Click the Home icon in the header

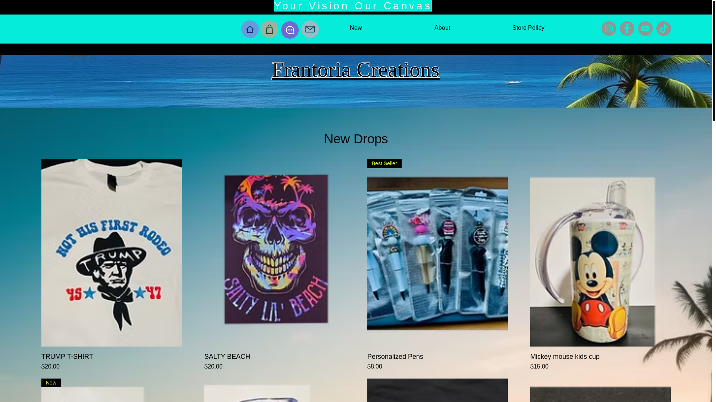click(x=250, y=29)
